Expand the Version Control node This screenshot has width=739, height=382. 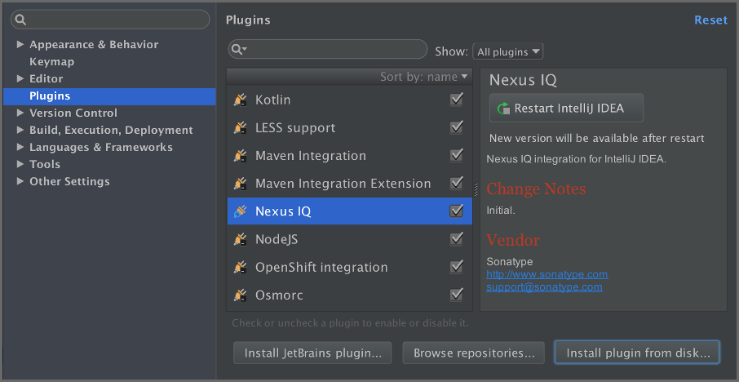point(20,113)
